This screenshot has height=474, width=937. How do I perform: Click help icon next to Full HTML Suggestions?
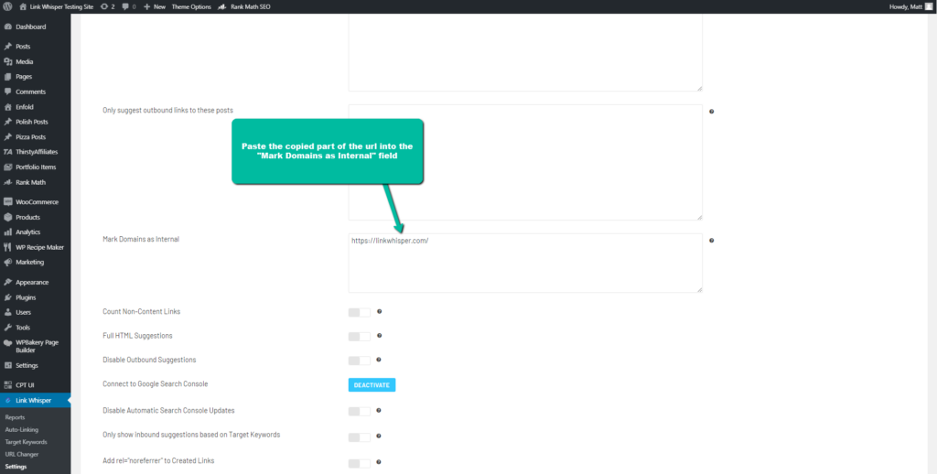pos(379,336)
